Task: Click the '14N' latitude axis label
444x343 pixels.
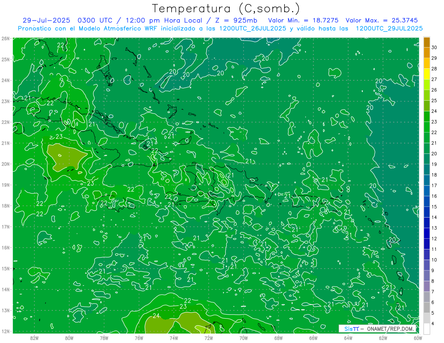Action: click(x=6, y=289)
